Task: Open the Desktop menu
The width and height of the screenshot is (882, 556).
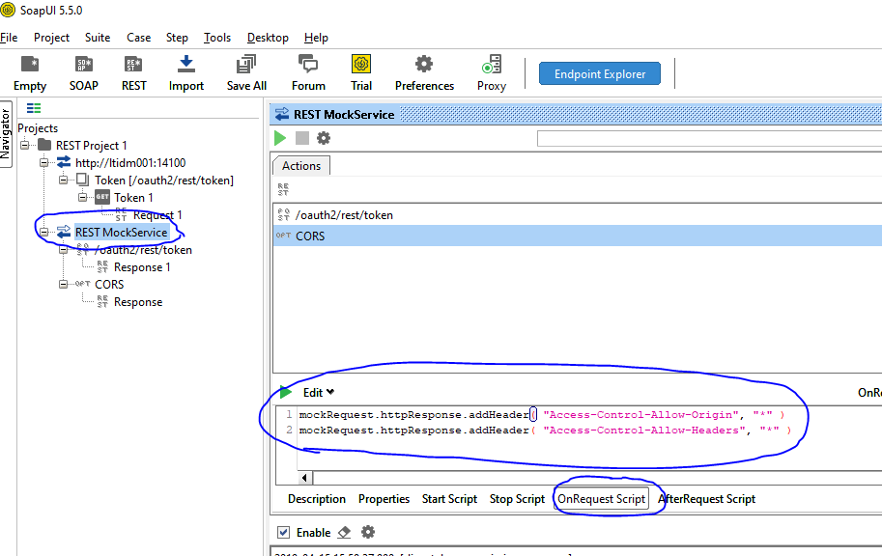Action: pyautogui.click(x=267, y=38)
